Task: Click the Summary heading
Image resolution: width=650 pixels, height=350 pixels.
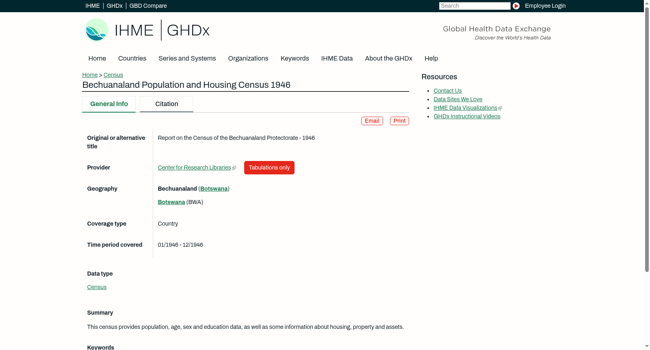Action: point(100,313)
